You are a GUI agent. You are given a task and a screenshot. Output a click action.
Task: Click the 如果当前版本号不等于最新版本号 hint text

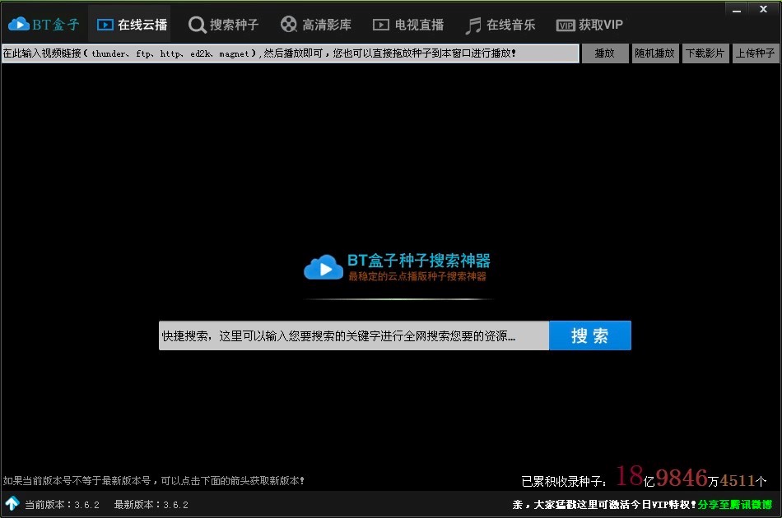tap(154, 481)
